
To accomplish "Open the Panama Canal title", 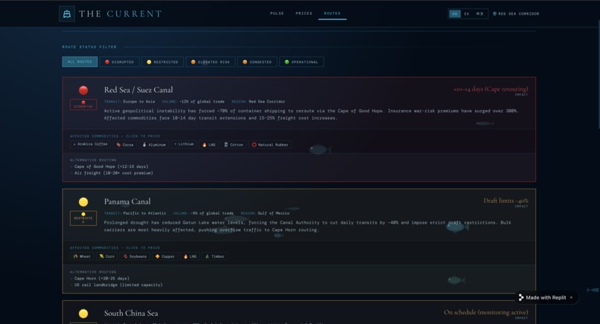I will coord(127,201).
